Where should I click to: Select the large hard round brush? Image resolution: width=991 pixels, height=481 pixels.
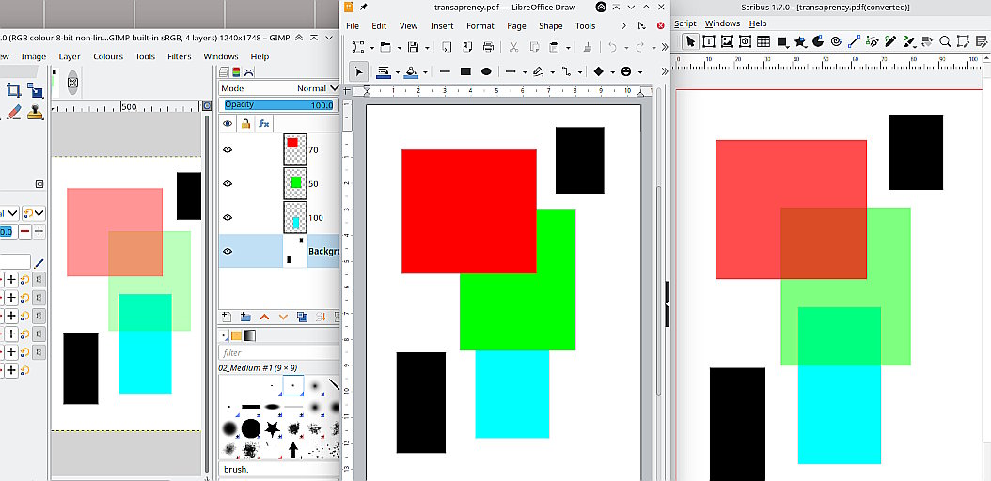251,428
